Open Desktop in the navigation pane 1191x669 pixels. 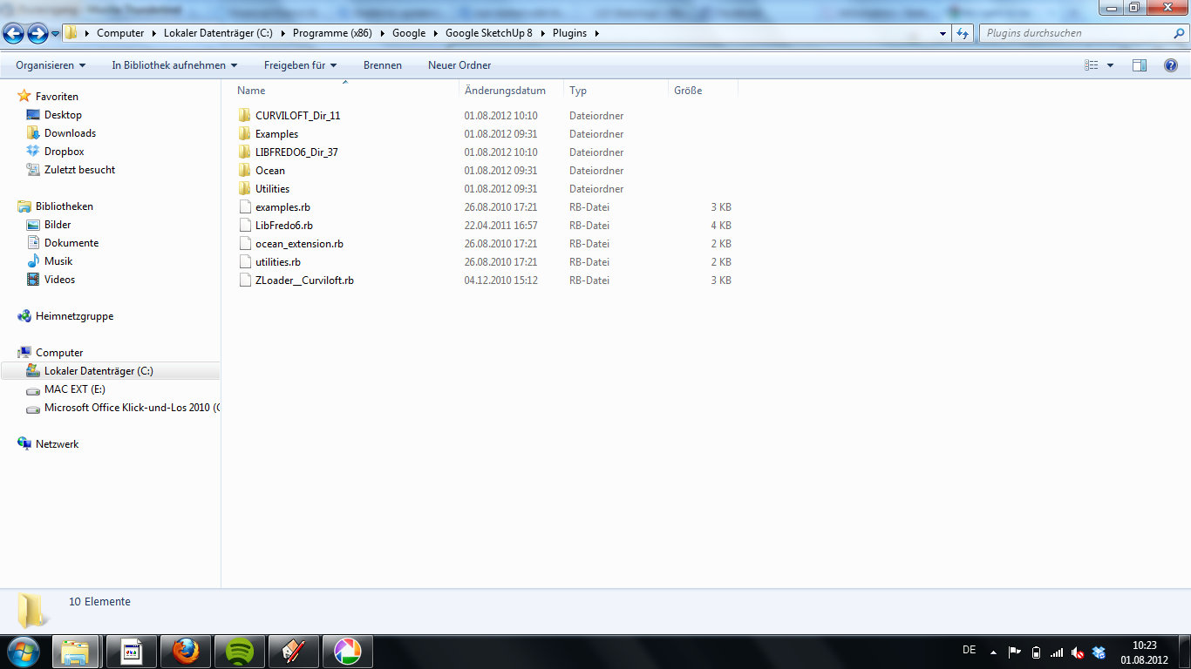63,115
